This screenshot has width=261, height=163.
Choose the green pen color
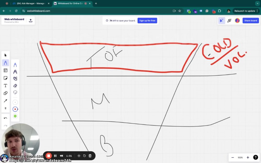click(x=15, y=116)
